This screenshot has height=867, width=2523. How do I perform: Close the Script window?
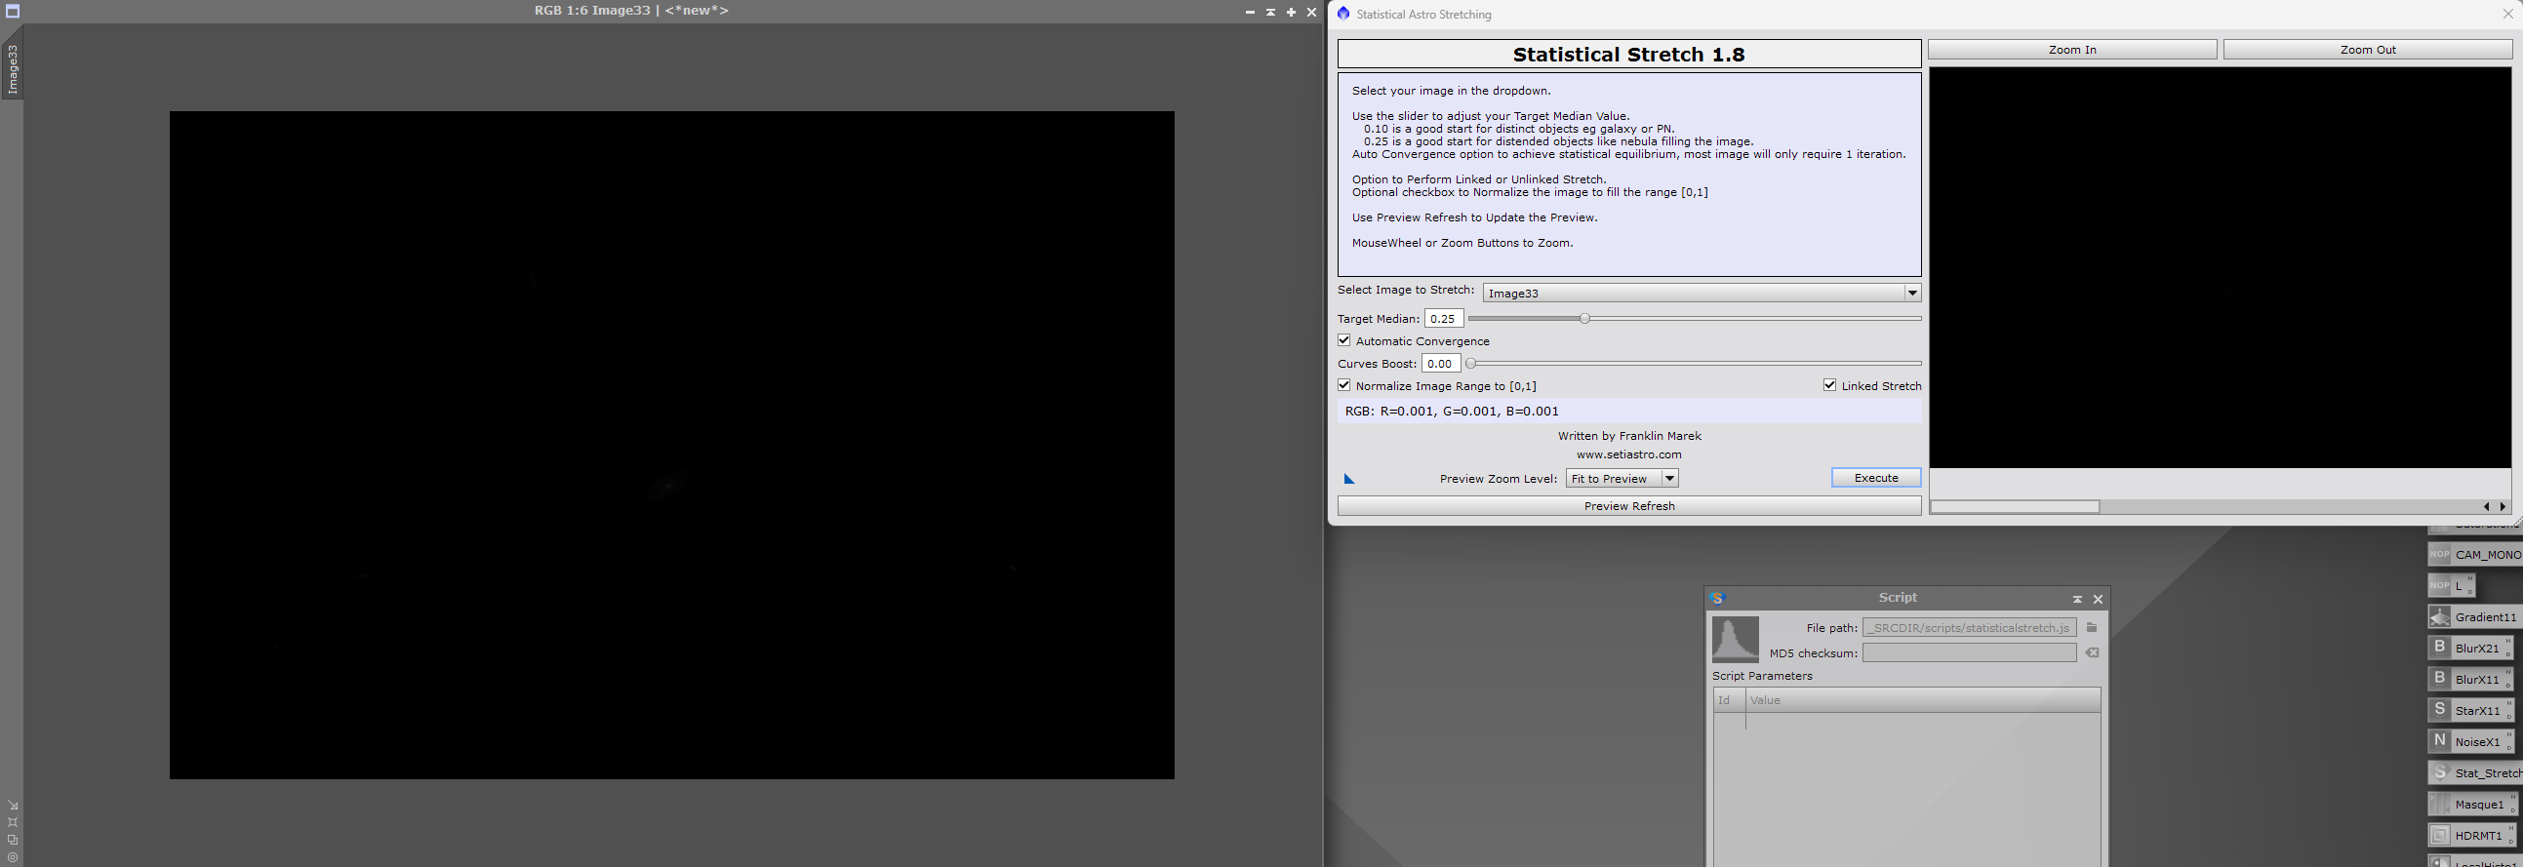pyautogui.click(x=2098, y=599)
